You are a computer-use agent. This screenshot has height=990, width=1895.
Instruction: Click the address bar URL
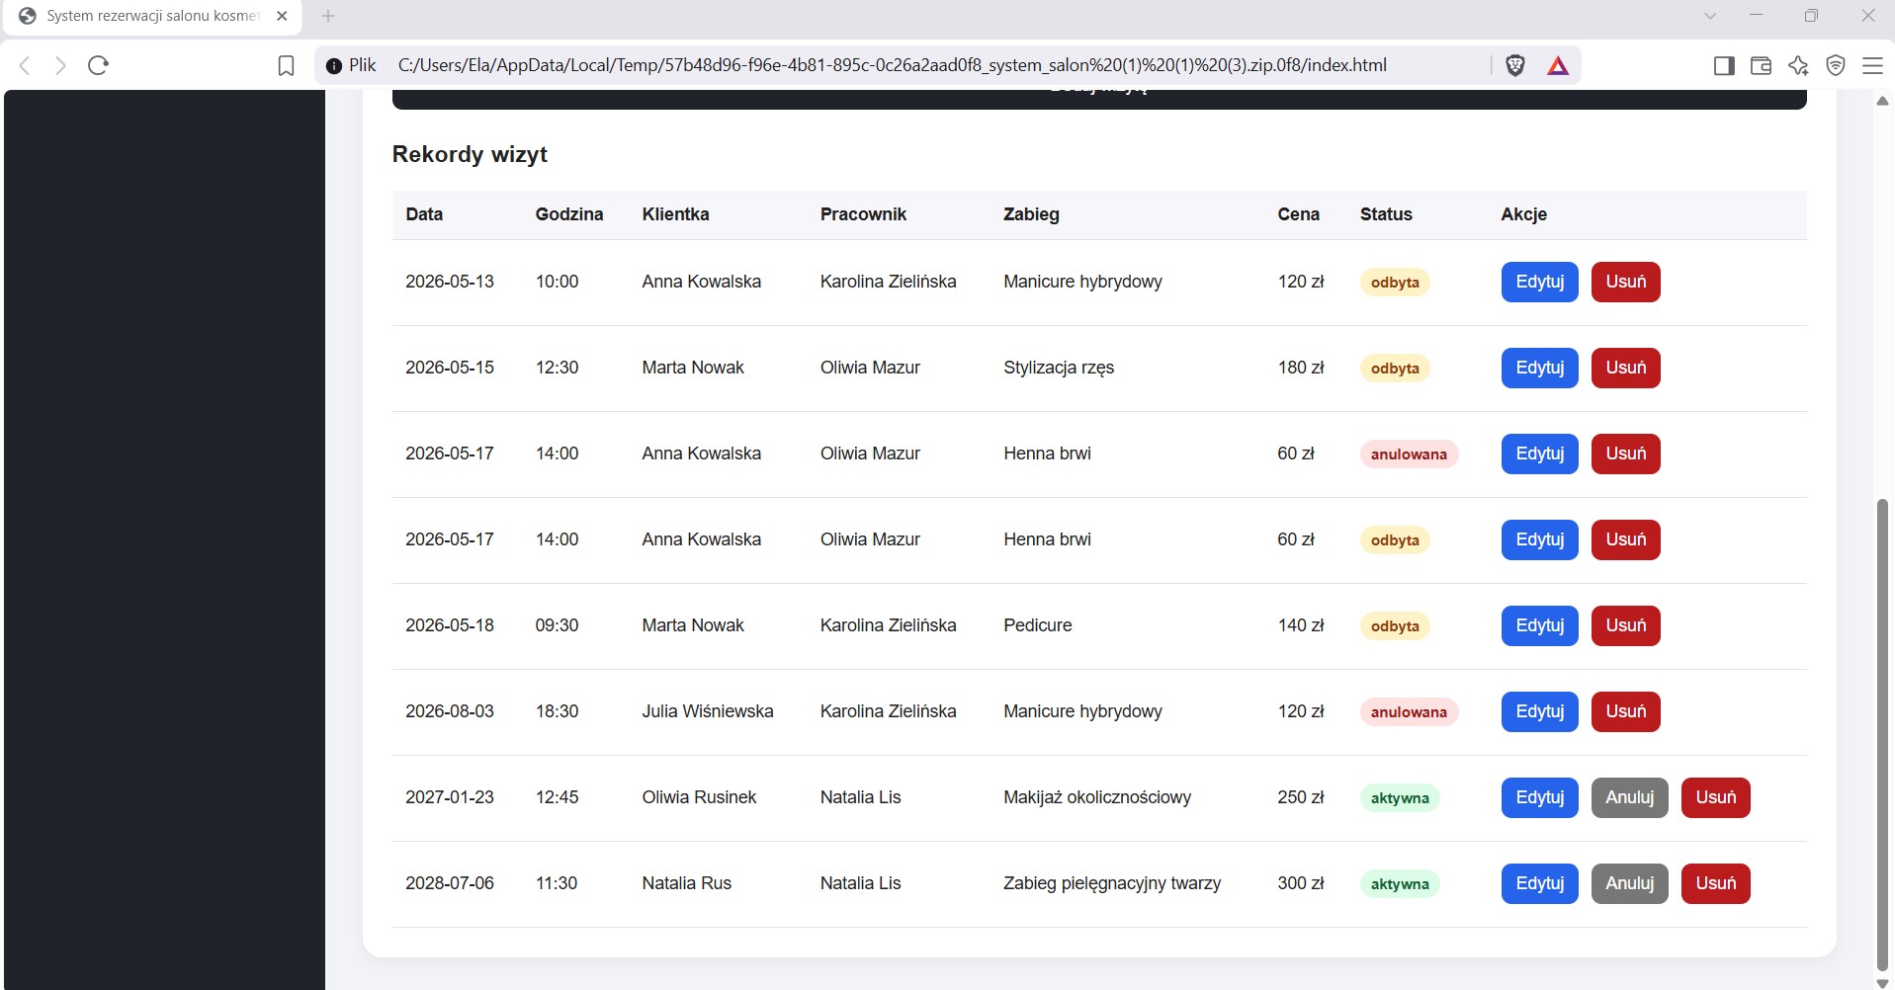point(892,65)
